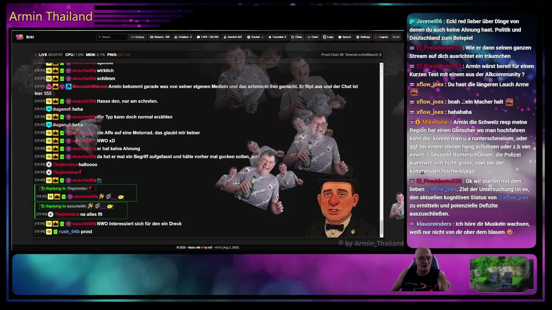This screenshot has height=310, width=552.
Task: Click the emote after "ein Macher halt"
Action: 509,102
